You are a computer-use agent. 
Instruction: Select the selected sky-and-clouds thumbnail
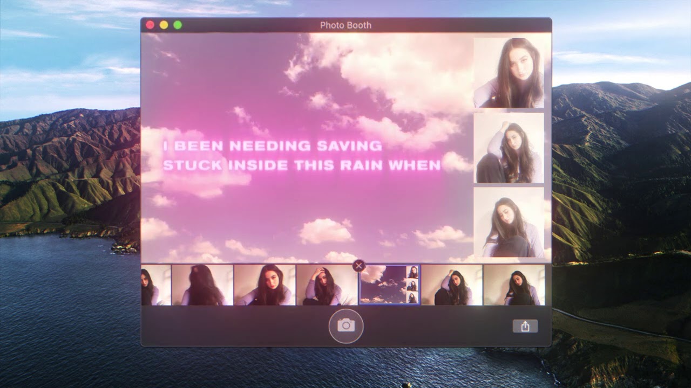tap(389, 285)
